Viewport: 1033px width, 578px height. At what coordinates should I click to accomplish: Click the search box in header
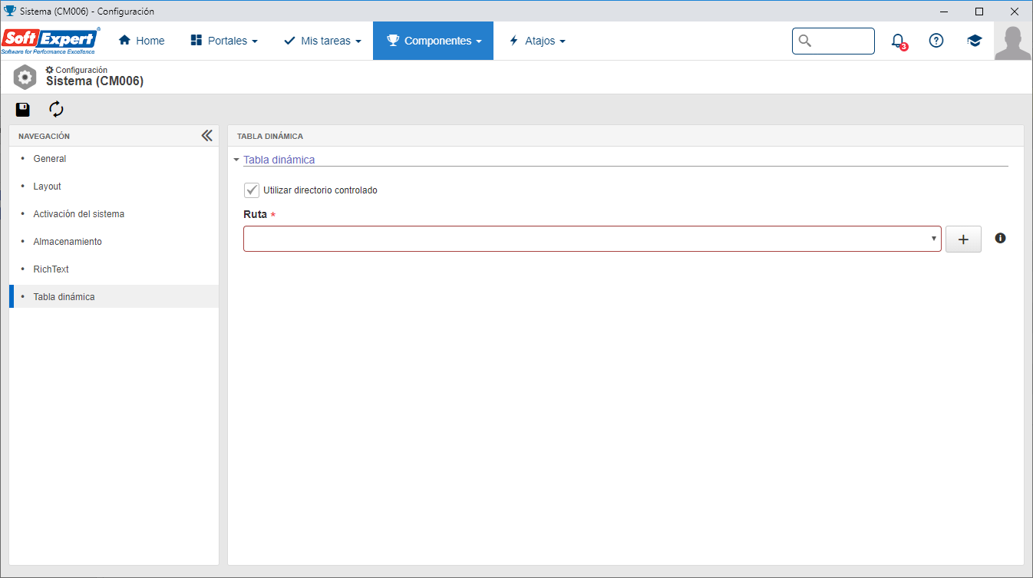(833, 41)
